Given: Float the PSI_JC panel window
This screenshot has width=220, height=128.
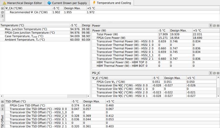Looking at the screenshot, I should [214, 73].
